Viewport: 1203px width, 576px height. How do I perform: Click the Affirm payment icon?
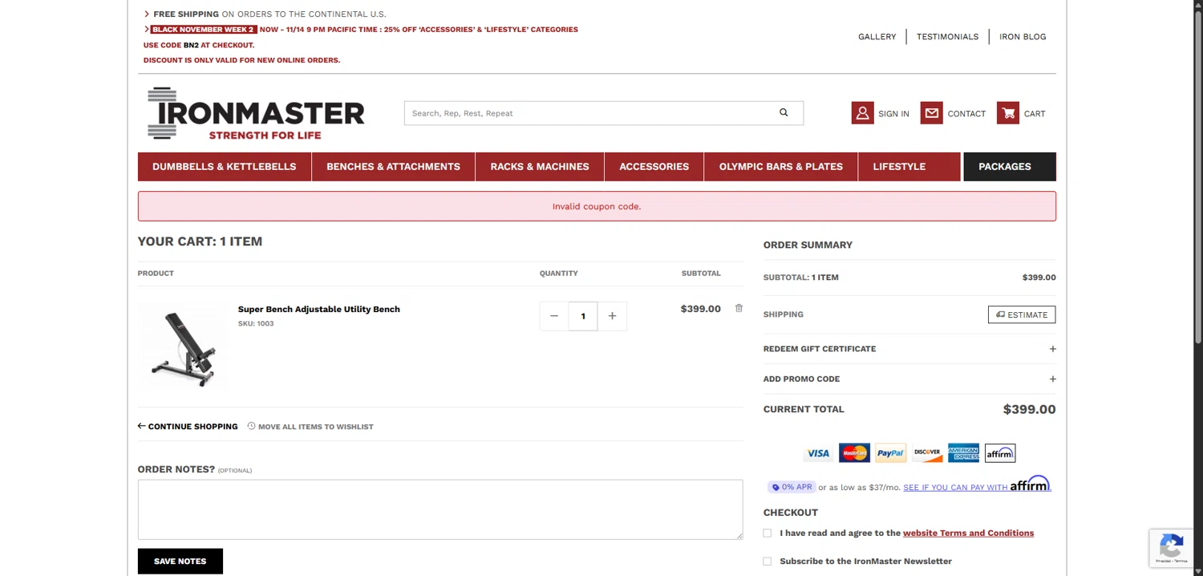pos(1000,453)
